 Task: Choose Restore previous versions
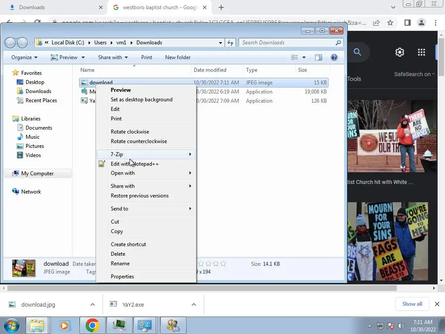(146, 196)
